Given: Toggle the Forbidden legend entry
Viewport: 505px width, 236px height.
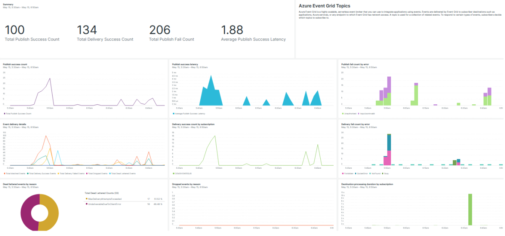Looking at the screenshot, I should tap(348, 173).
